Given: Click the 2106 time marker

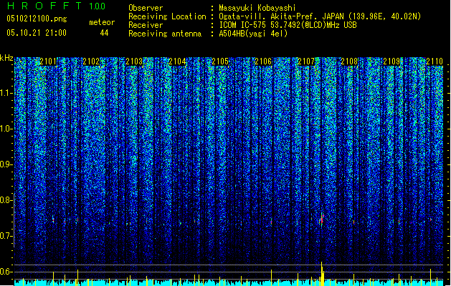Looking at the screenshot, I should (x=263, y=61).
